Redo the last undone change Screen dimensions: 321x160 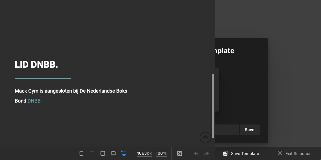tap(207, 153)
